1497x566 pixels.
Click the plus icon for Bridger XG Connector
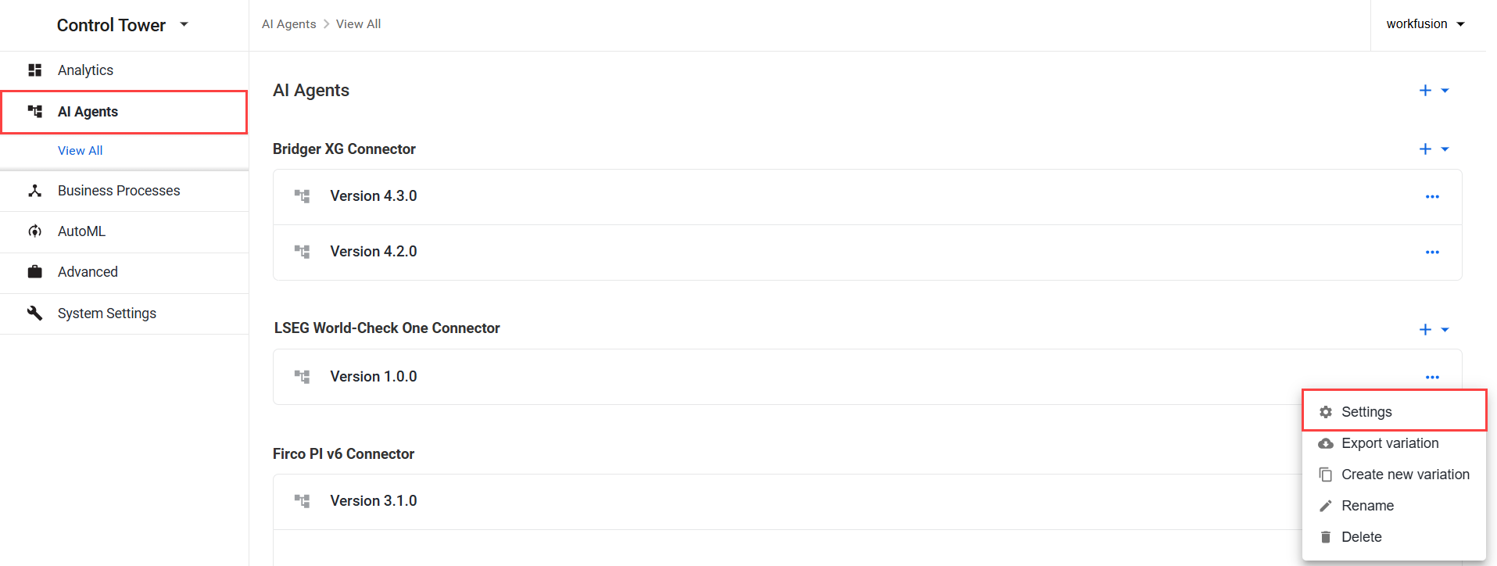tap(1425, 149)
